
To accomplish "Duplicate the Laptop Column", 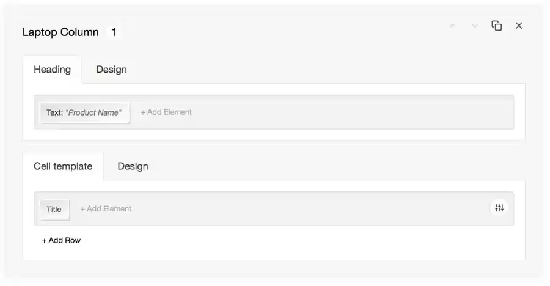I will click(496, 26).
